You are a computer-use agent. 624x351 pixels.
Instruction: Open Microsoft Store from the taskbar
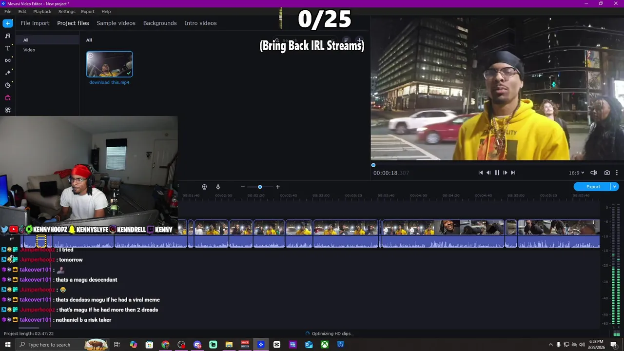click(x=149, y=345)
